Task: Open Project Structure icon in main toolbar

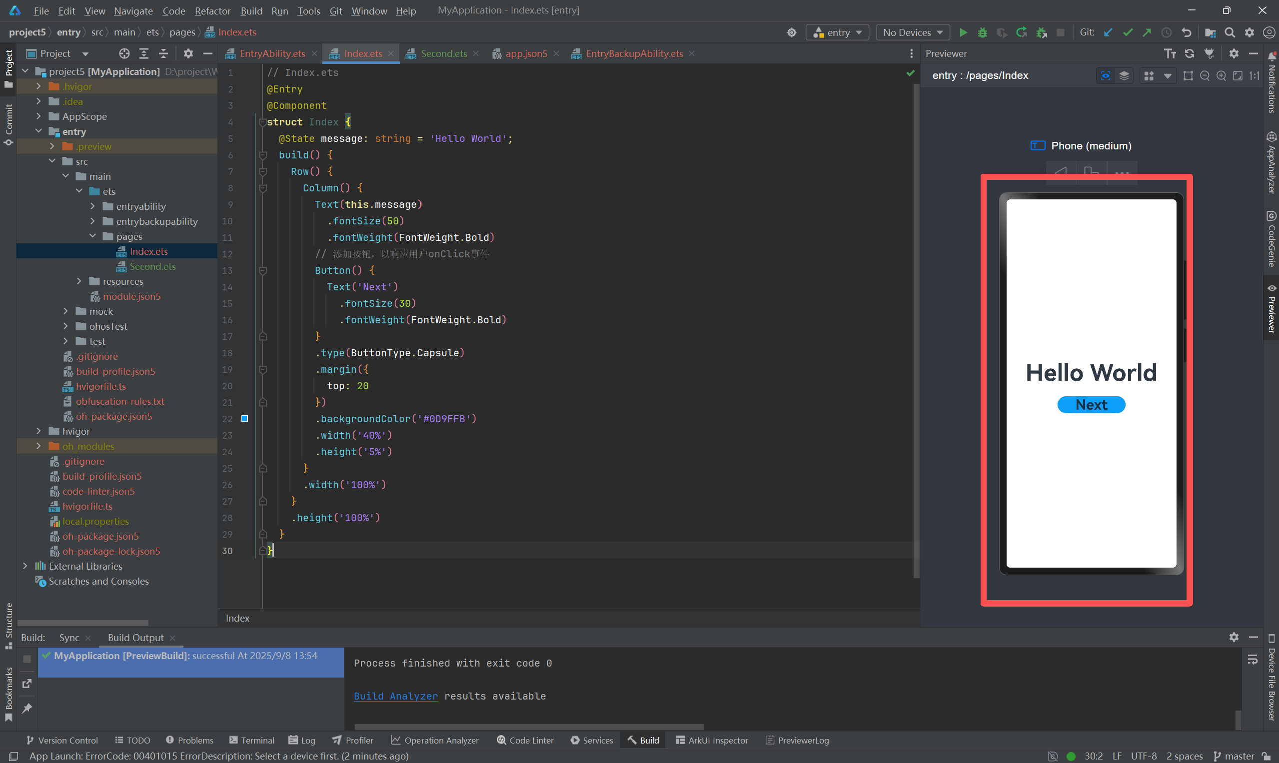Action: [1210, 32]
